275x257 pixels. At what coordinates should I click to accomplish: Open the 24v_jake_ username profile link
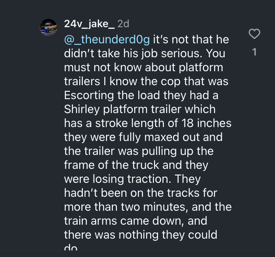tap(89, 24)
